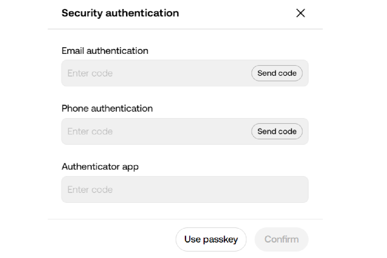Viewport: 387px width, 258px height.
Task: Select "Enter code" placeholder under Authenticator app
Action: (x=90, y=190)
